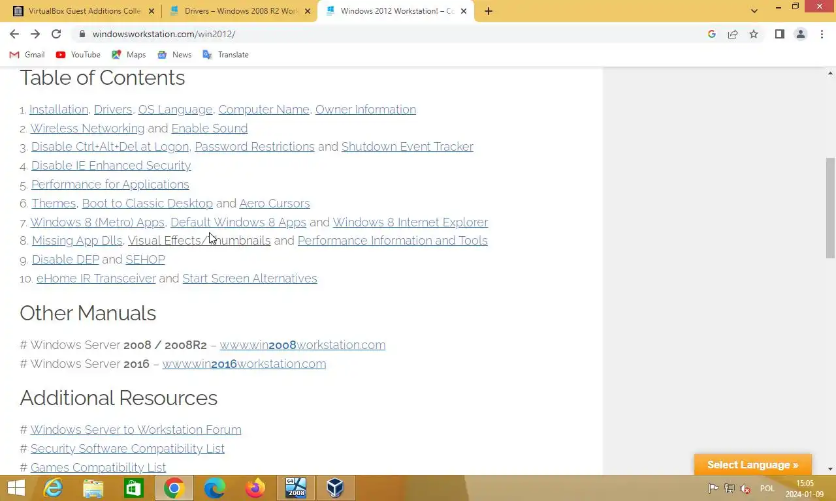Screen dimensions: 836x501
Task: Open Start Screen Alternatives link
Action: click(249, 279)
